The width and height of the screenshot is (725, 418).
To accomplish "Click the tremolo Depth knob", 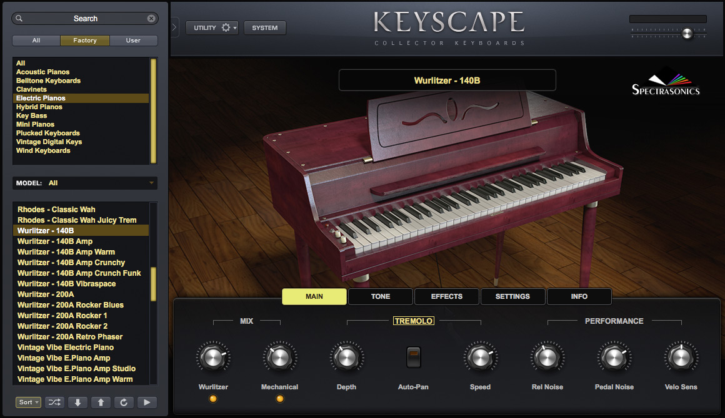I will point(347,357).
